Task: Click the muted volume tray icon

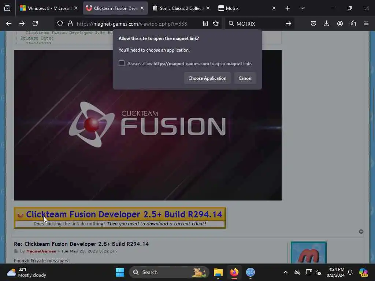Action: [x=318, y=272]
